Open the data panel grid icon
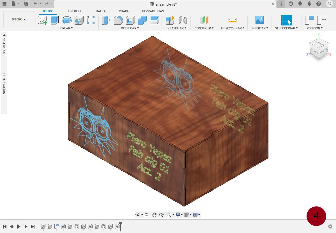 pos(4,4)
